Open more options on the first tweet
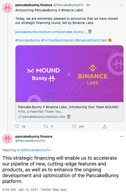This screenshot has width=126, height=194. point(122,5)
